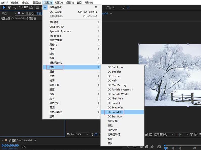Select the Selection arrow tool
The width and height of the screenshot is (201, 150).
click(x=4, y=7)
